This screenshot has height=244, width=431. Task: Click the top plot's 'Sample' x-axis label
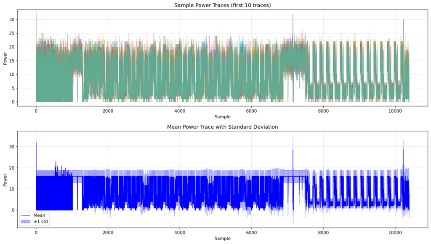[x=222, y=117]
